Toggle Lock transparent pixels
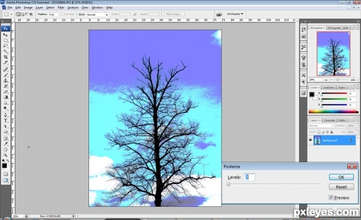Viewport: 361px width, 220px height. pos(319,132)
